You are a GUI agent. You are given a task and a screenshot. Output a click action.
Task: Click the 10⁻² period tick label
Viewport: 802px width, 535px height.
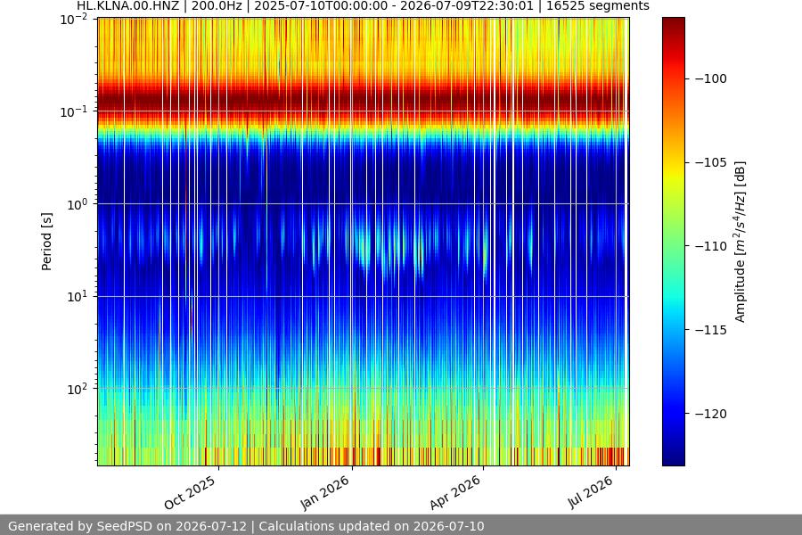pyautogui.click(x=74, y=20)
